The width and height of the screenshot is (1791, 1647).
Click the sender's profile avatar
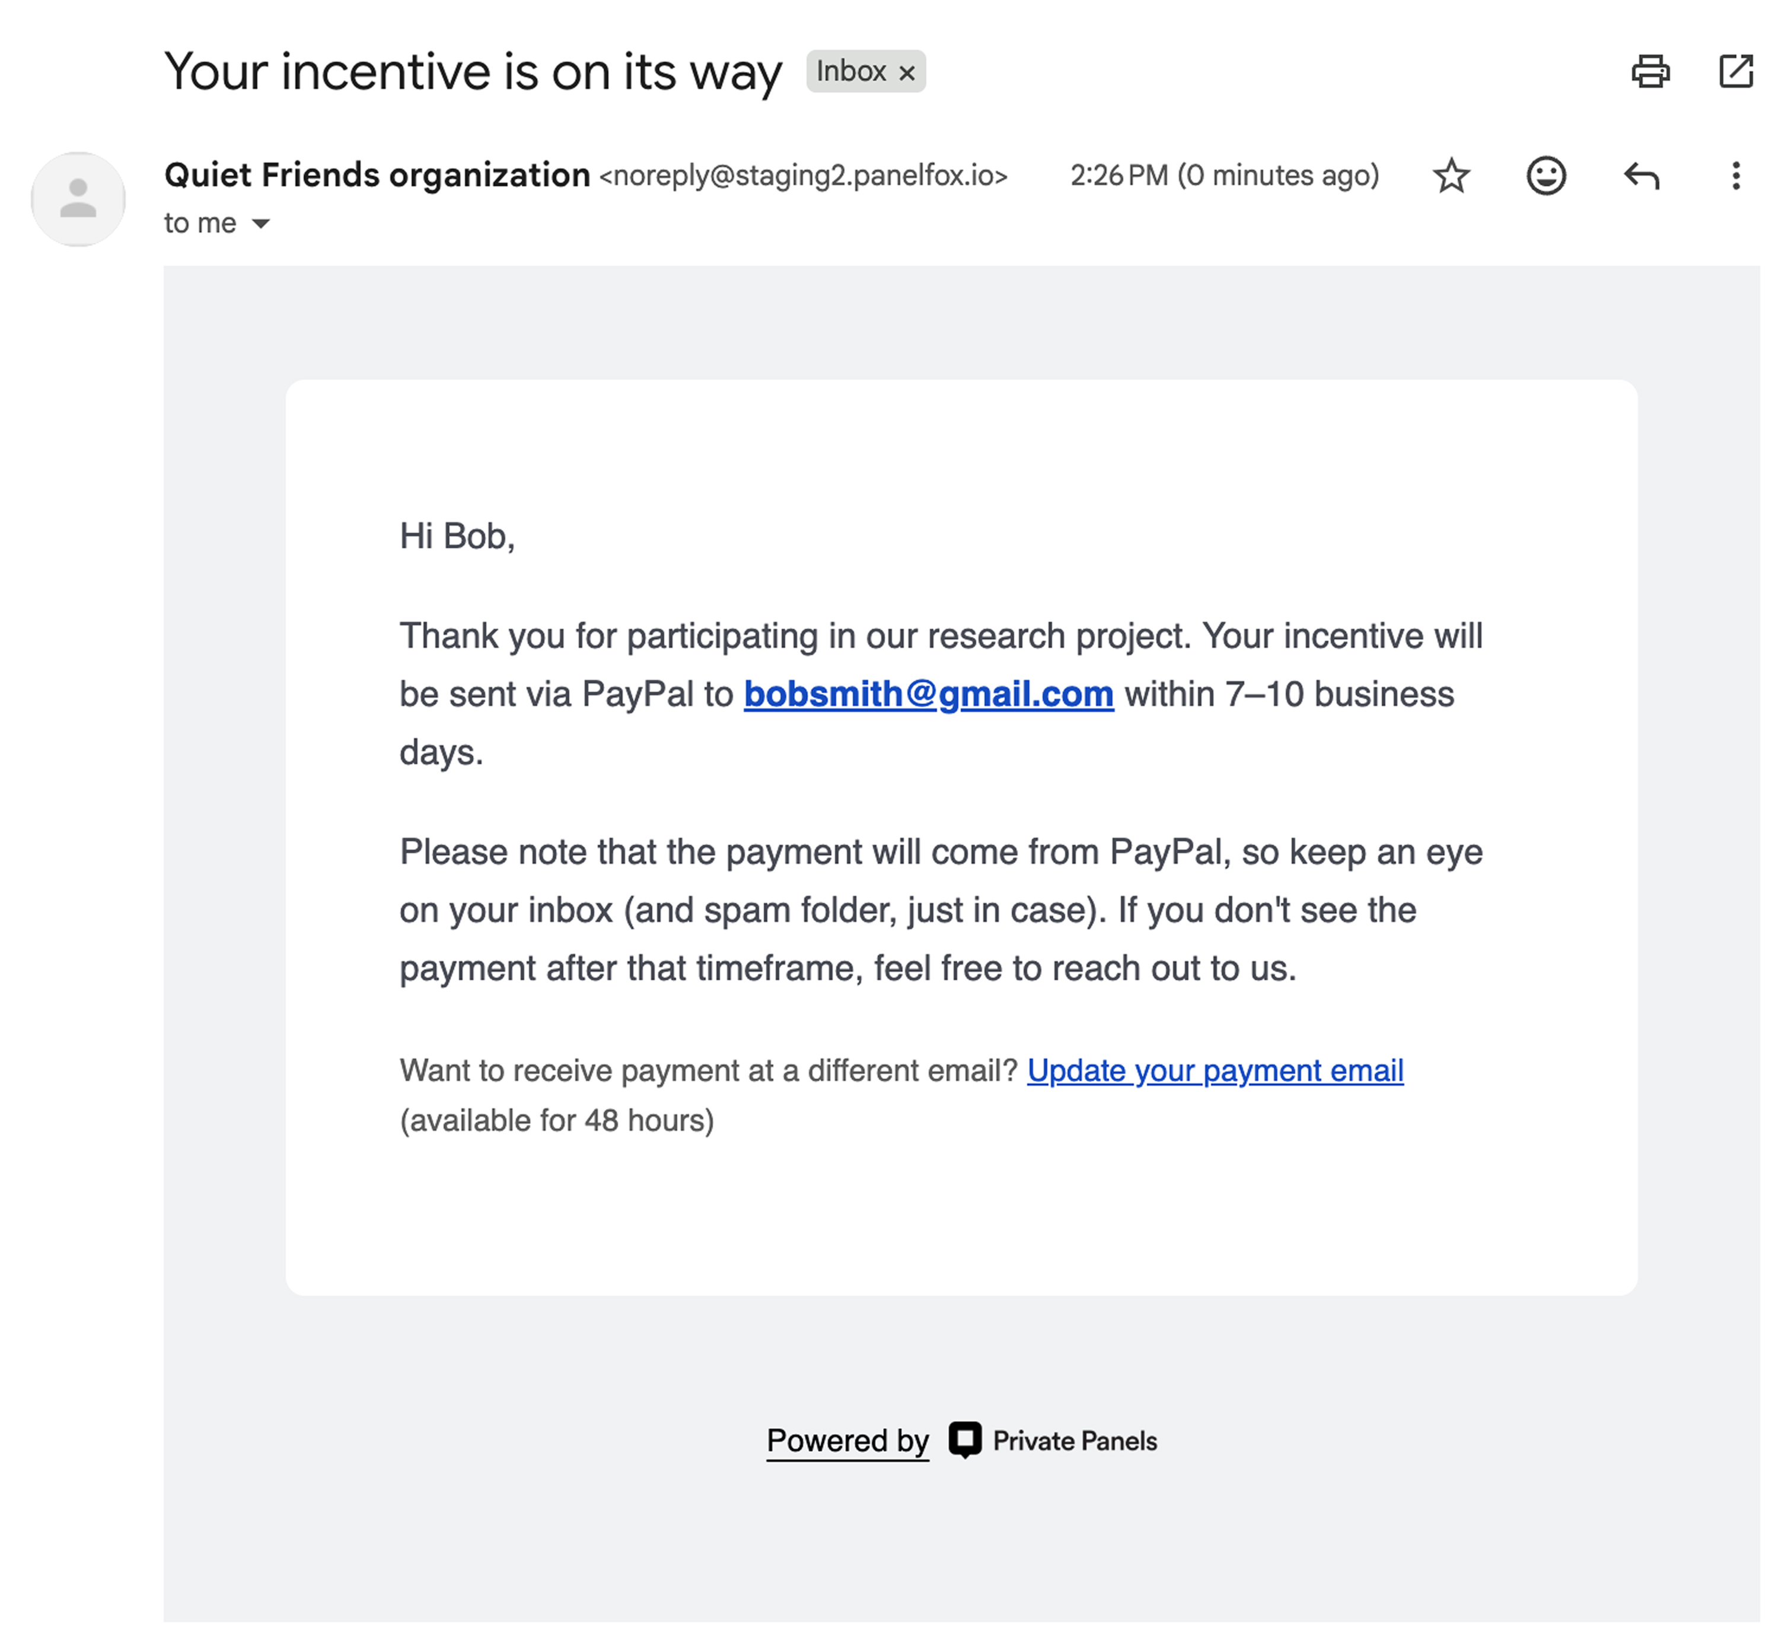[78, 199]
